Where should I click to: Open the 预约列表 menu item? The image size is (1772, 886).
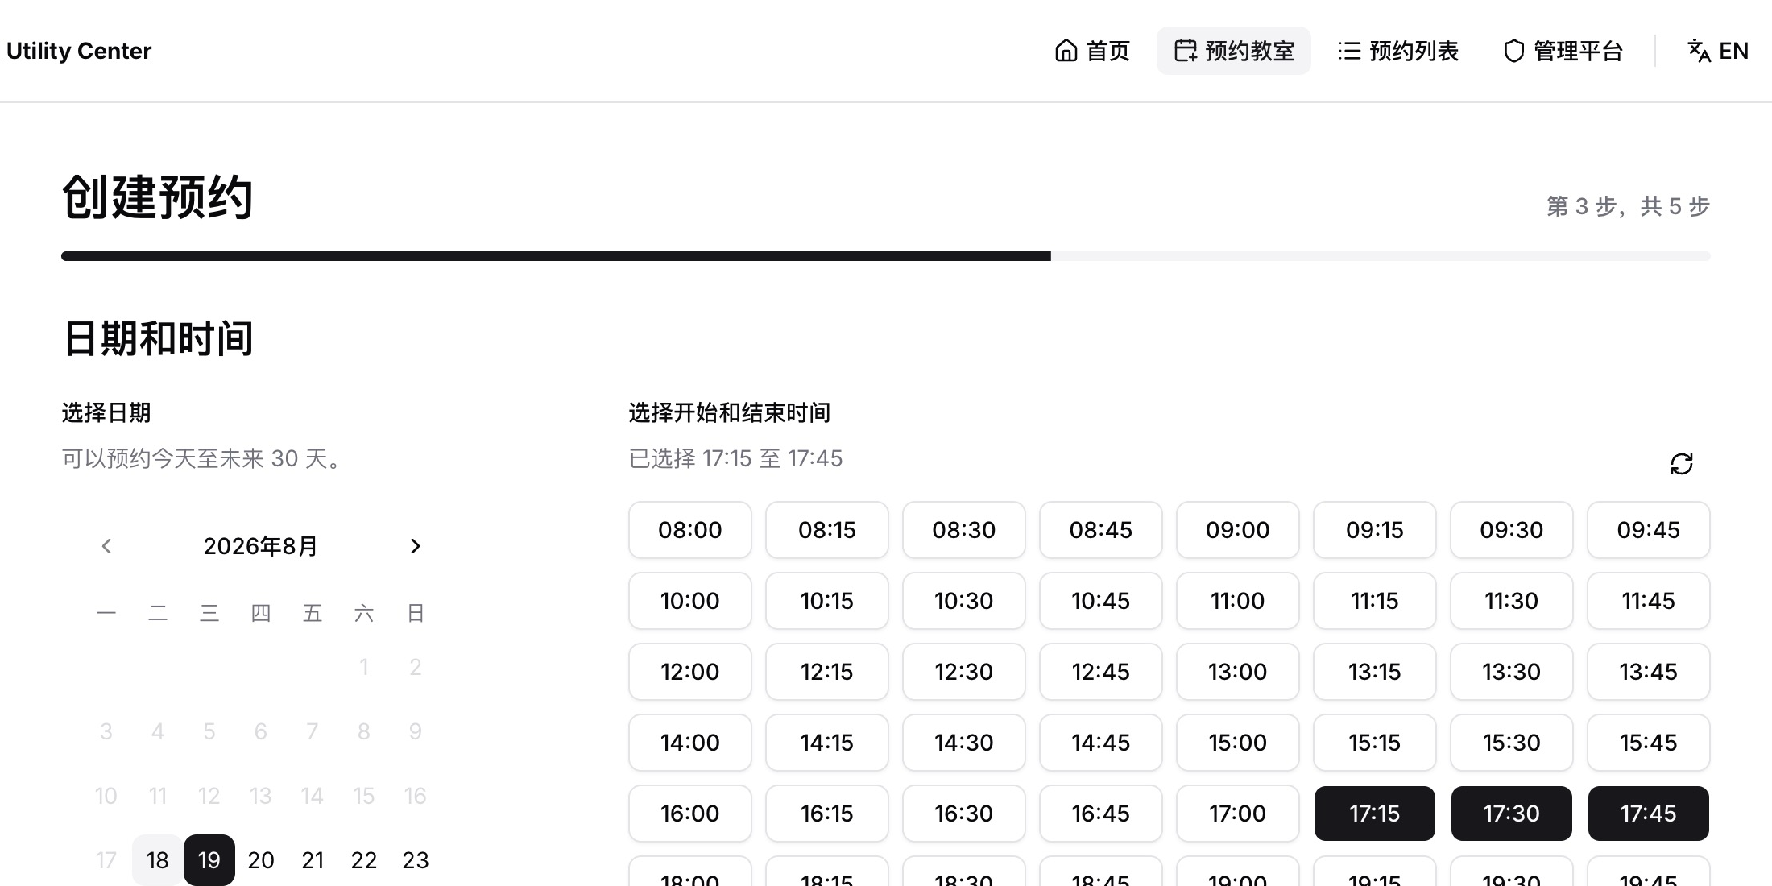(x=1398, y=51)
